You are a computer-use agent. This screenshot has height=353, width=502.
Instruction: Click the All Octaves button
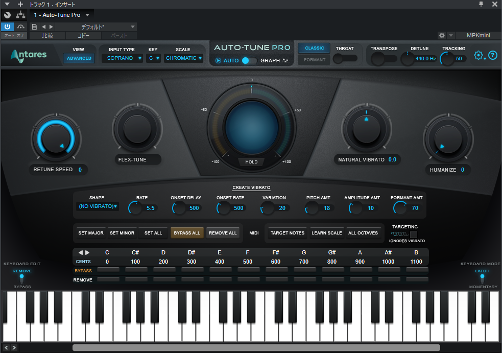tap(363, 233)
